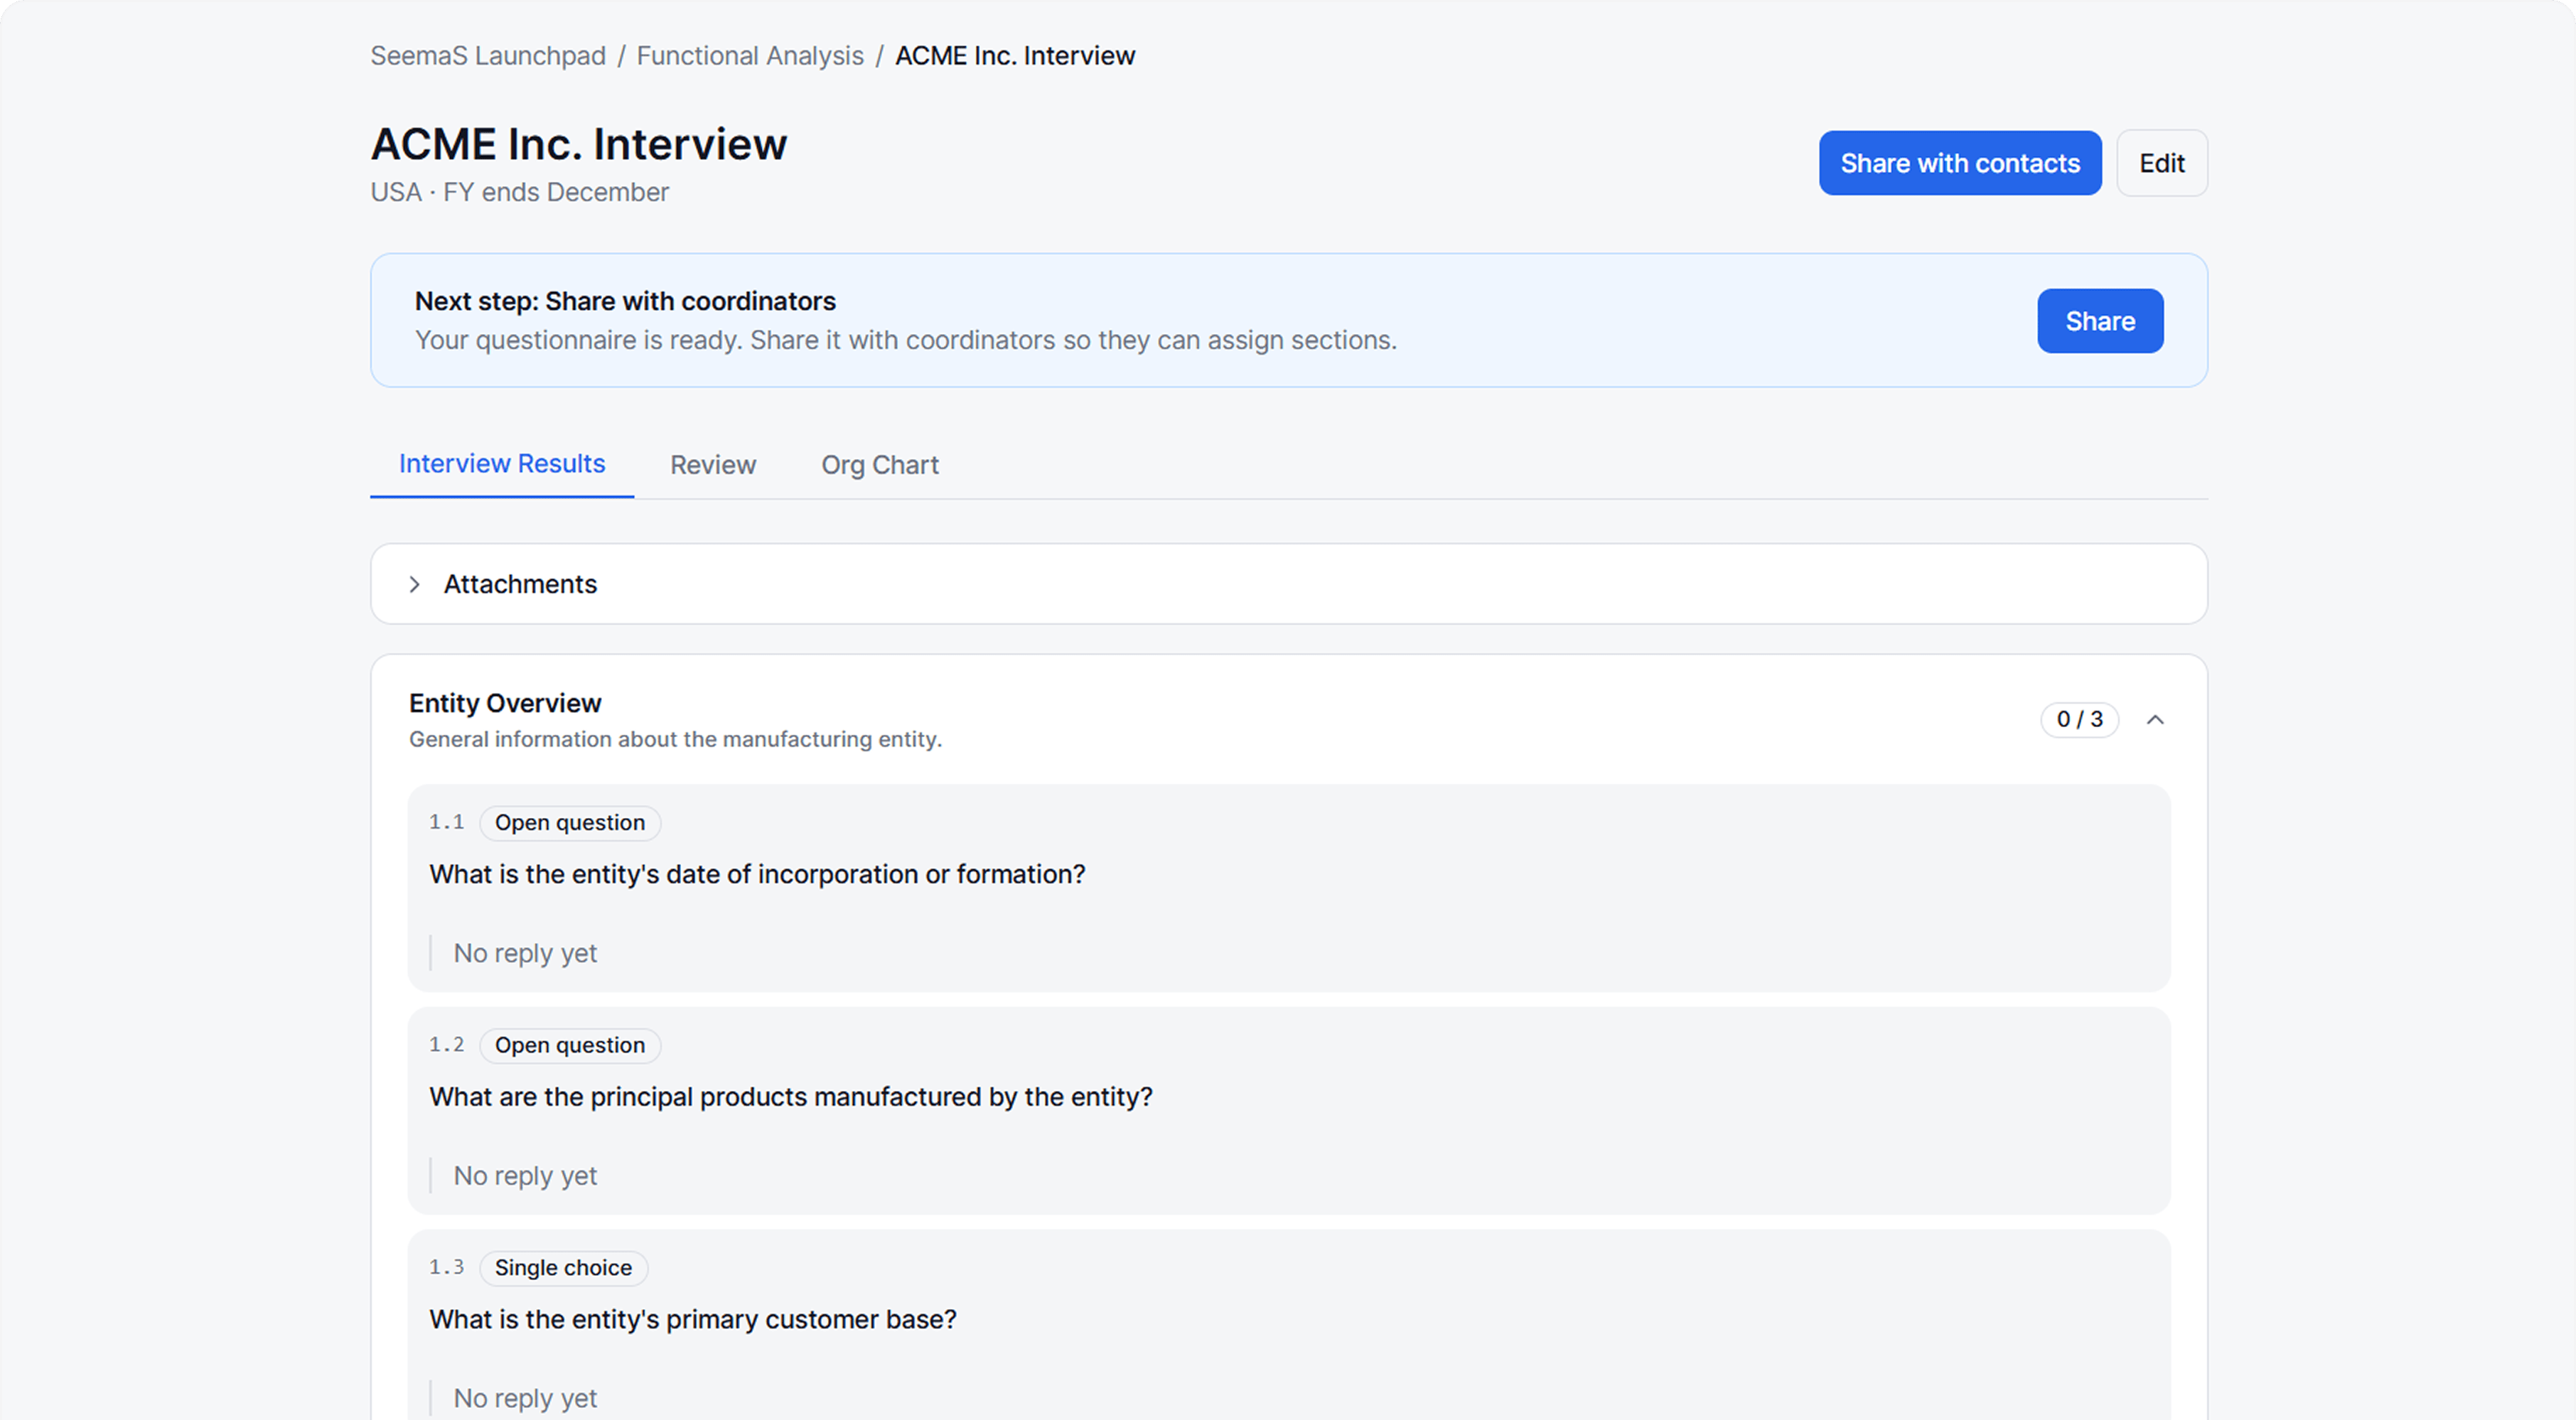Viewport: 2576px width, 1420px height.
Task: Expand the Attachments section chevron
Action: [414, 584]
